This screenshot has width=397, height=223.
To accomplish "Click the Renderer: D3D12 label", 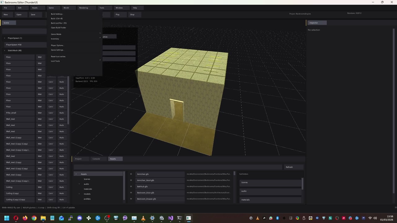I will [354, 13].
